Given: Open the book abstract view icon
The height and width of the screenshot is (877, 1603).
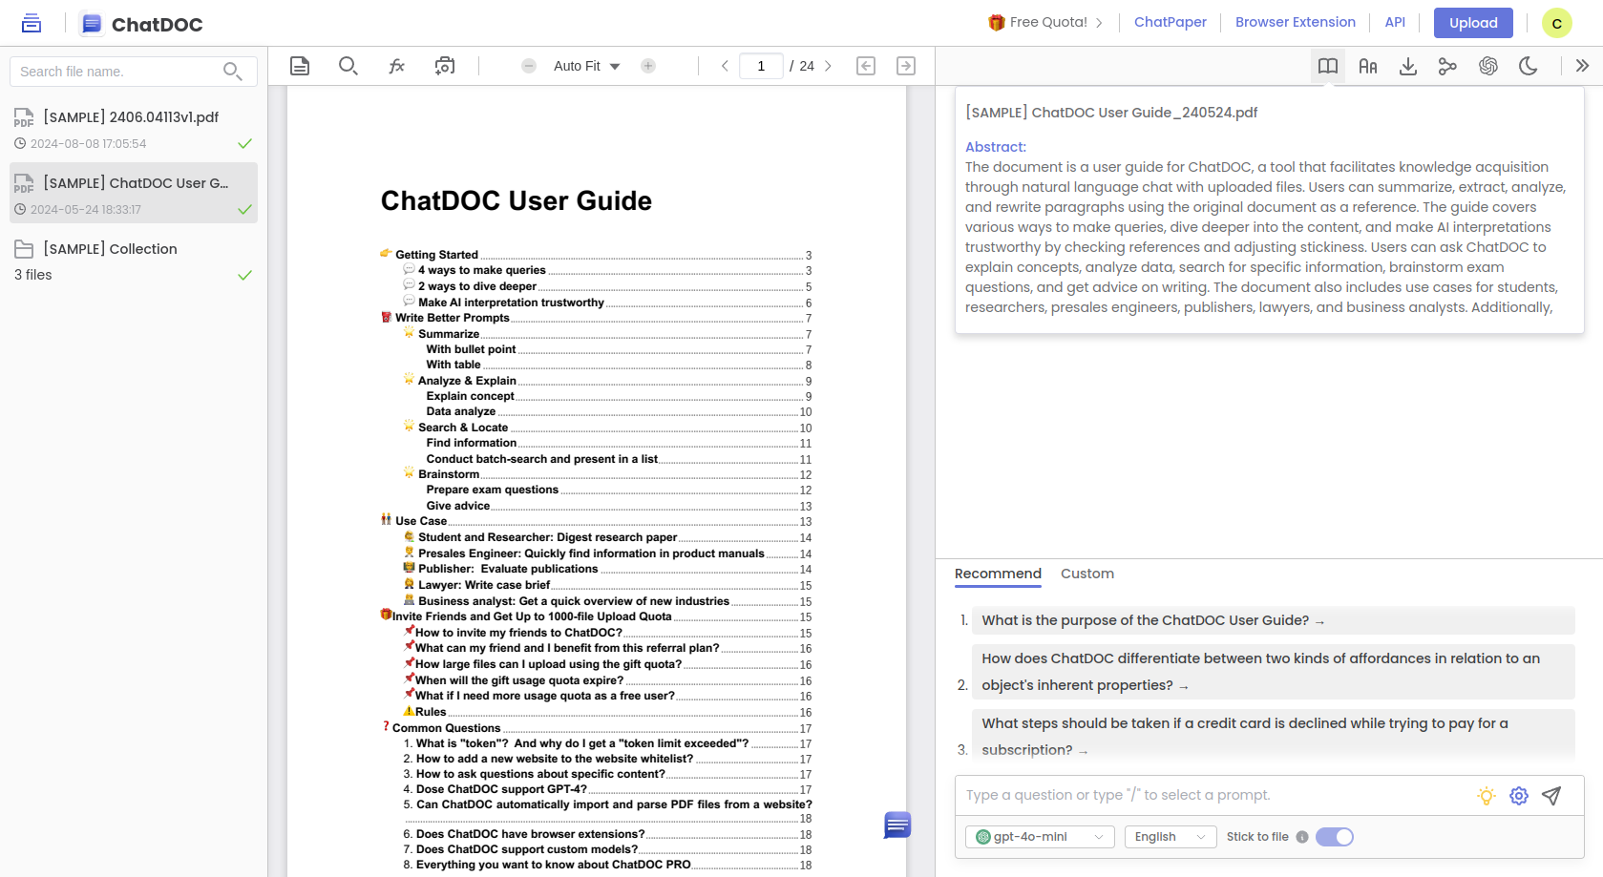Looking at the screenshot, I should [1328, 66].
